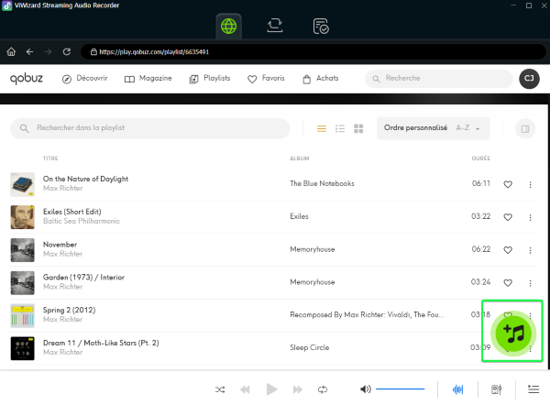Open the web browser globe tab

pyautogui.click(x=228, y=27)
